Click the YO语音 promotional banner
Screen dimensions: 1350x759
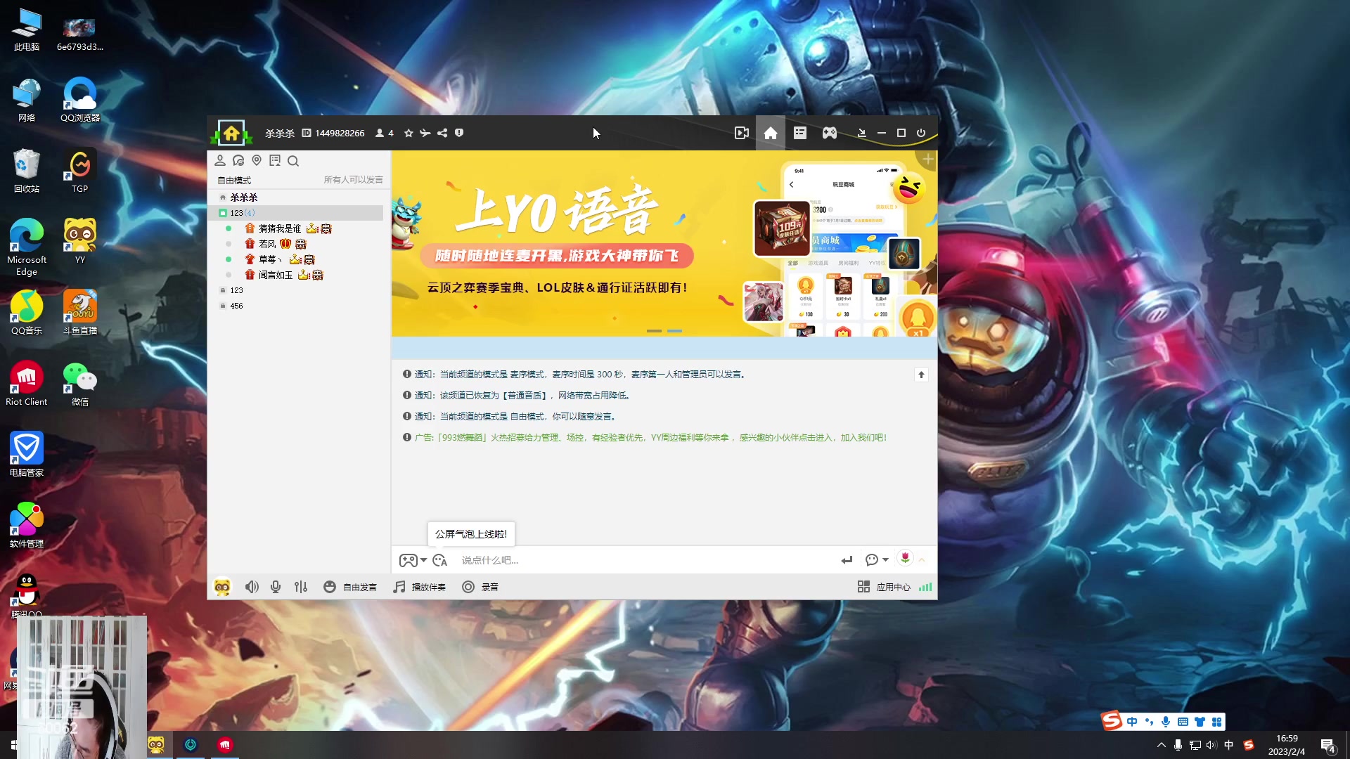[x=664, y=243]
